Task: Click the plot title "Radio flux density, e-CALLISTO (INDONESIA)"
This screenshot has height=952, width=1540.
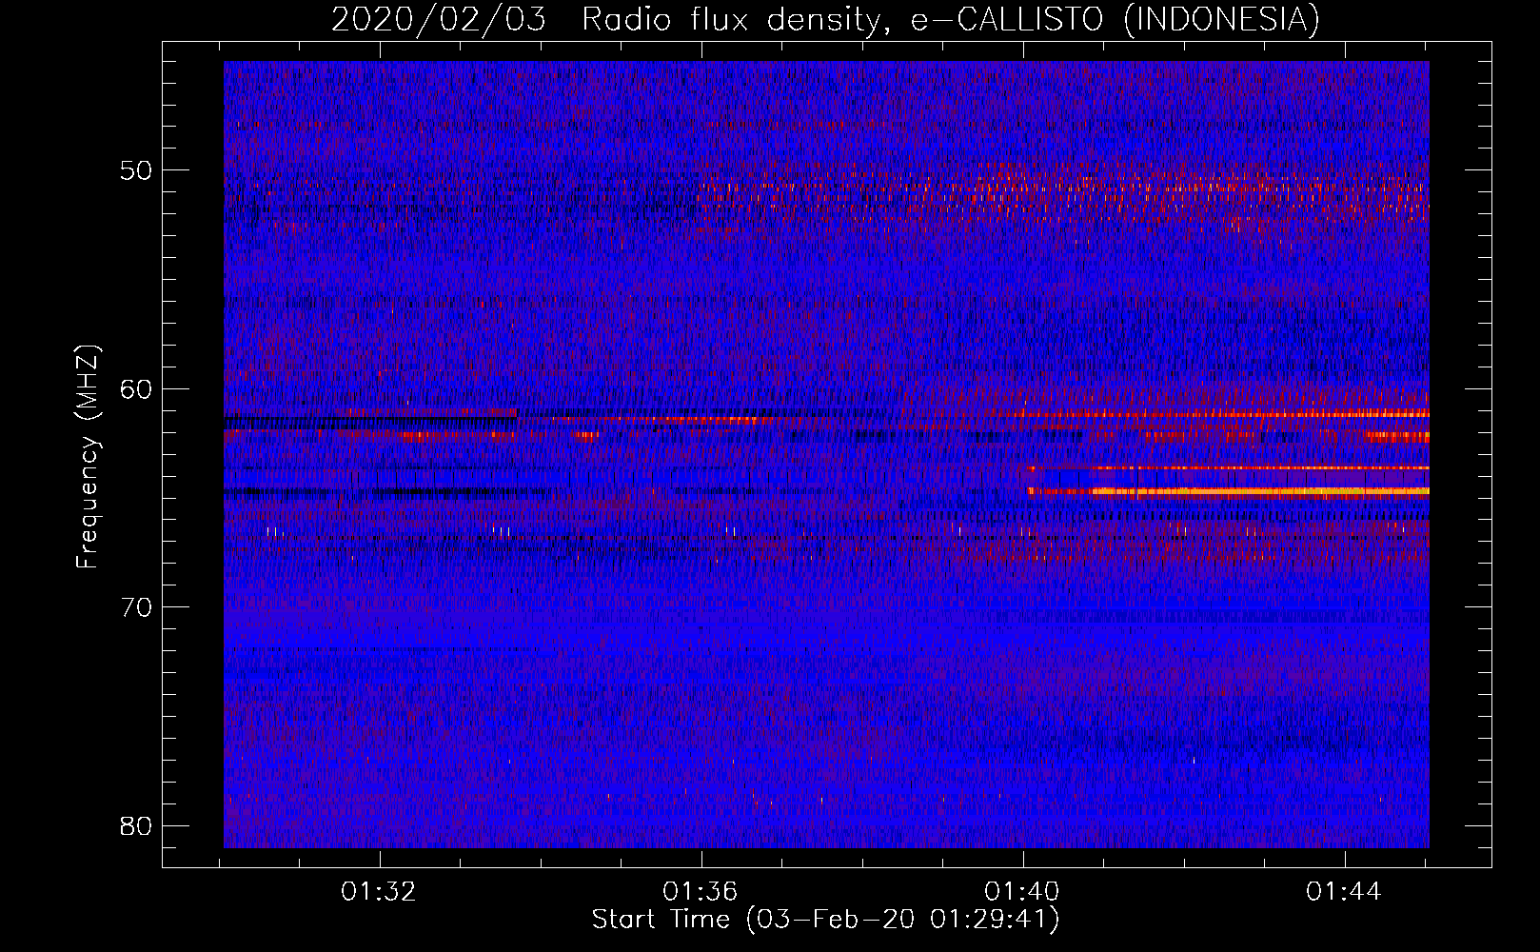Action: click(950, 19)
